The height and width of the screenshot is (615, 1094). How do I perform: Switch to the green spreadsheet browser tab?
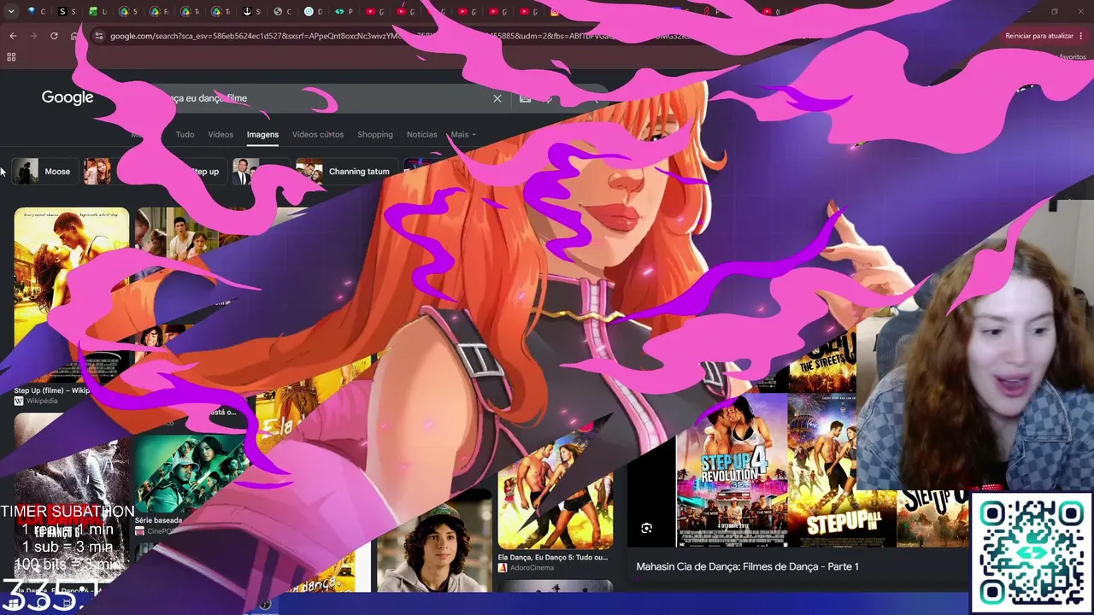click(92, 11)
